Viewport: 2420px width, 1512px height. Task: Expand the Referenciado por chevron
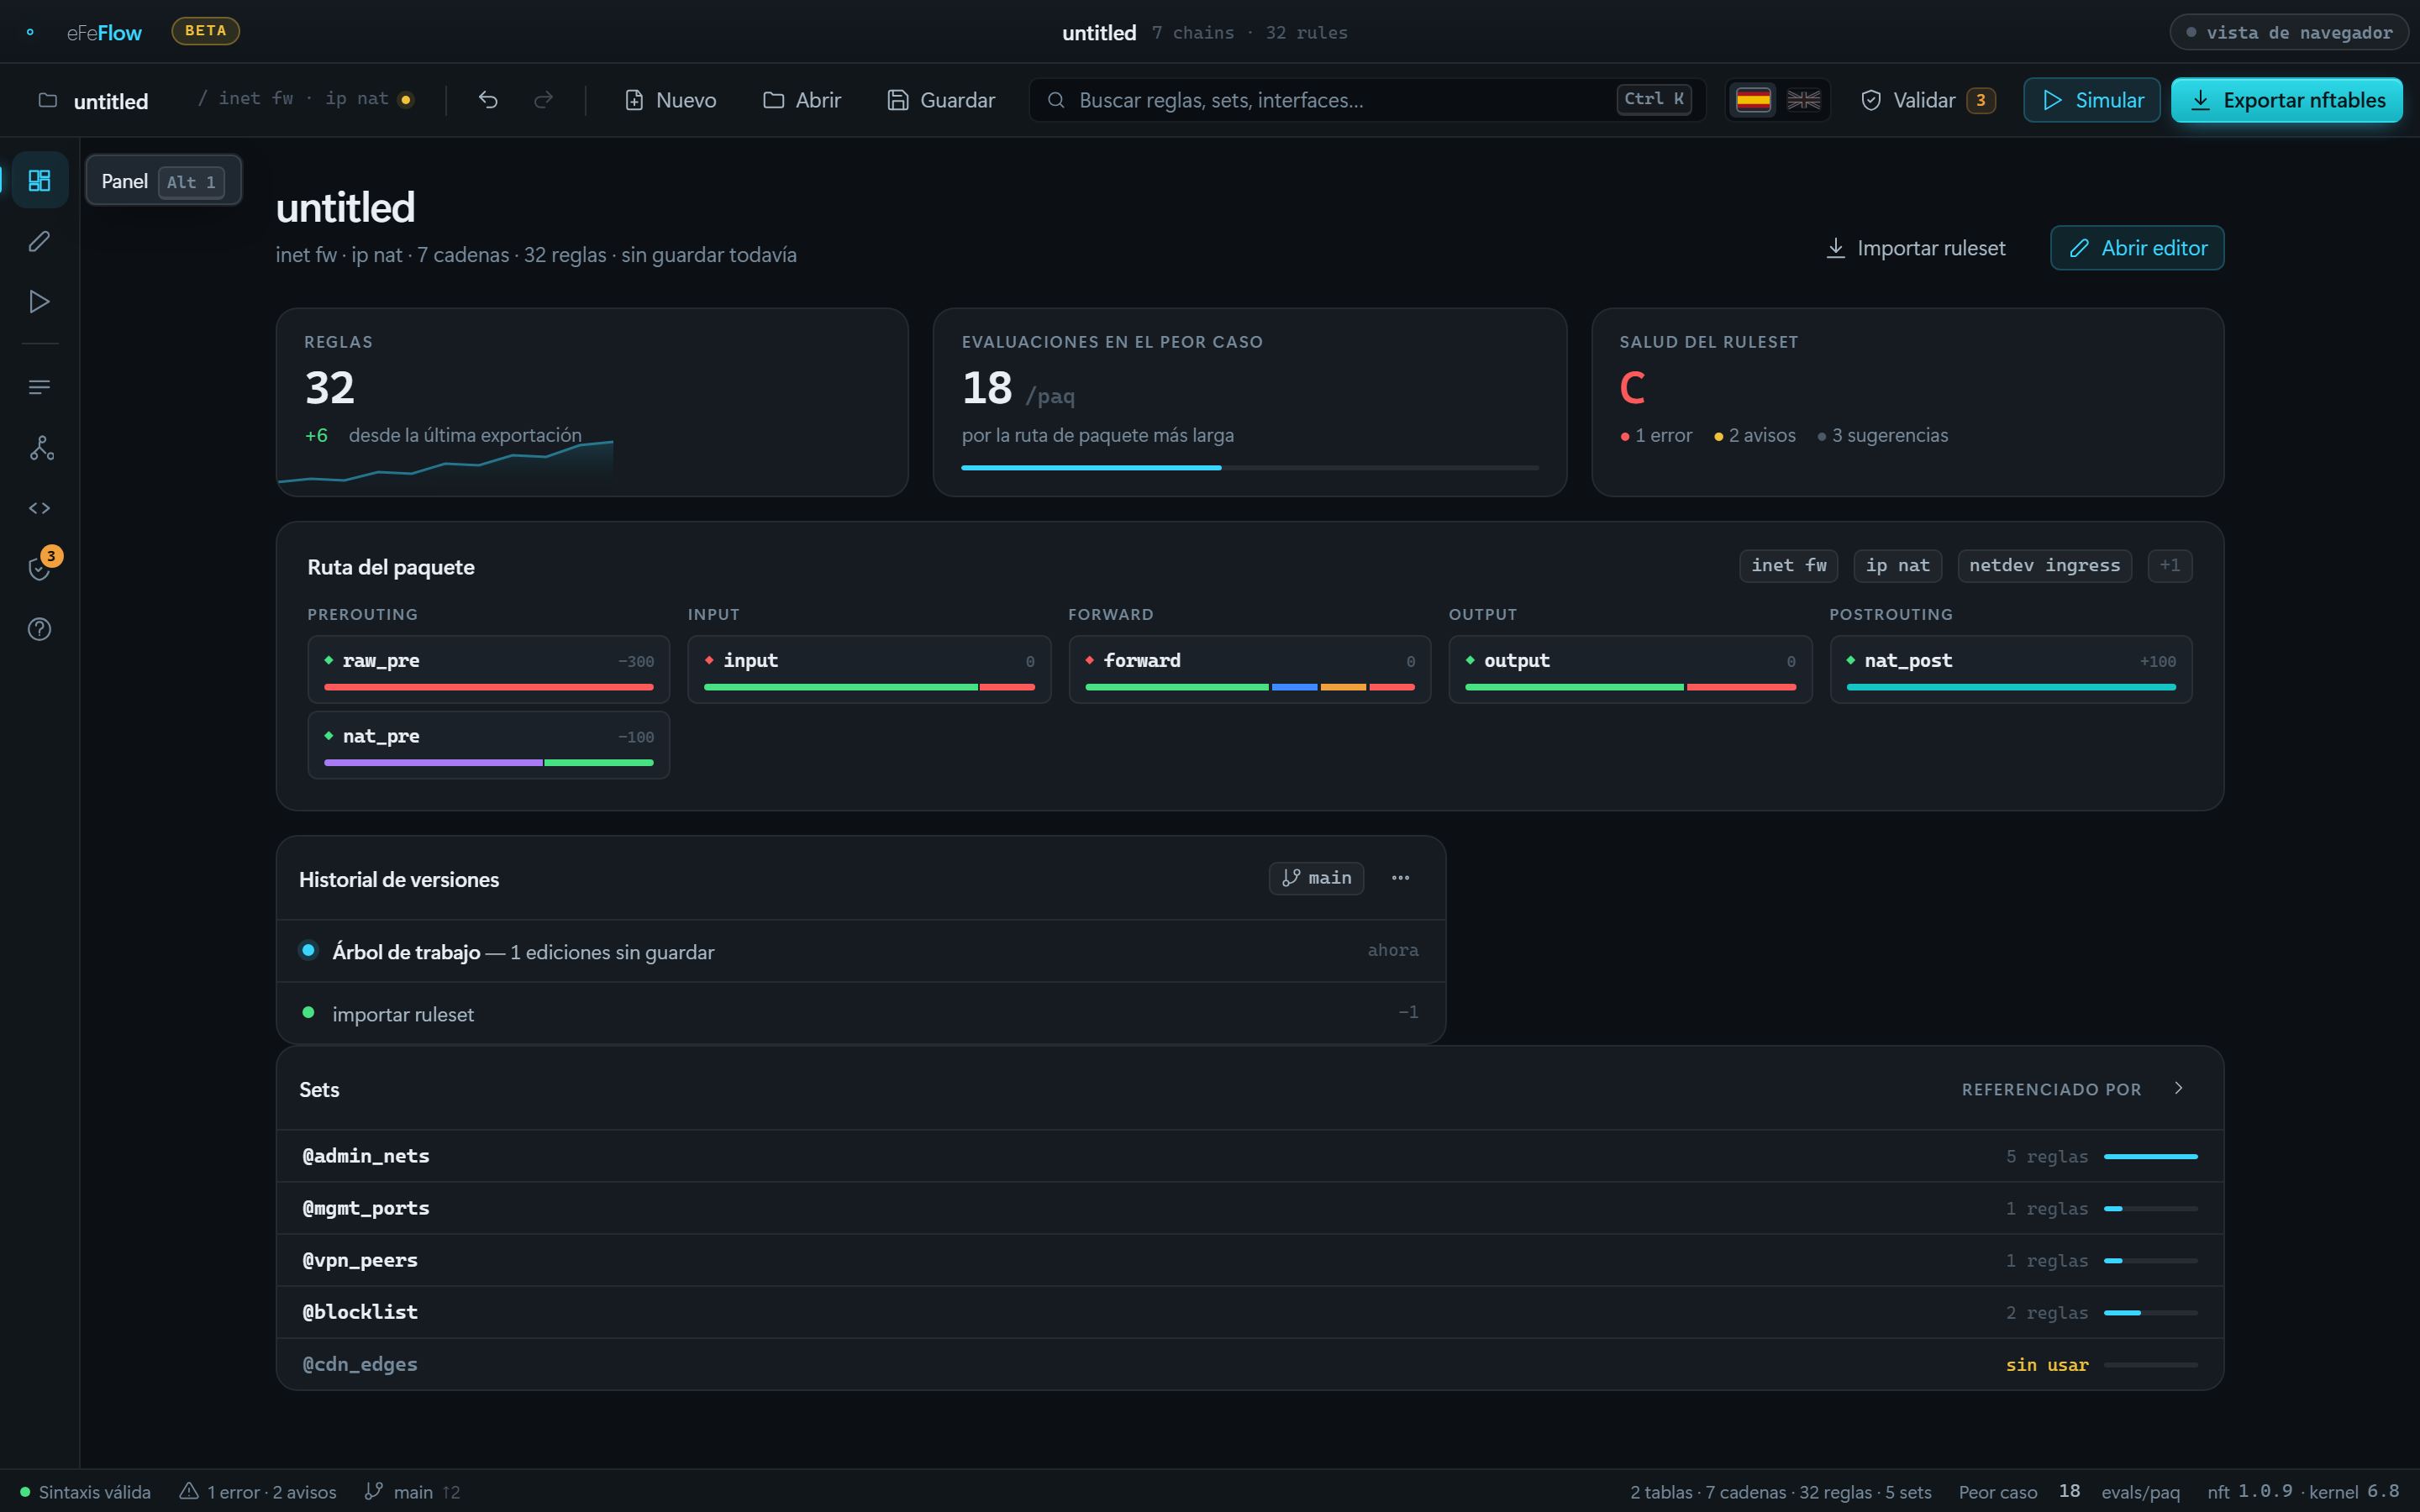(x=2178, y=1088)
